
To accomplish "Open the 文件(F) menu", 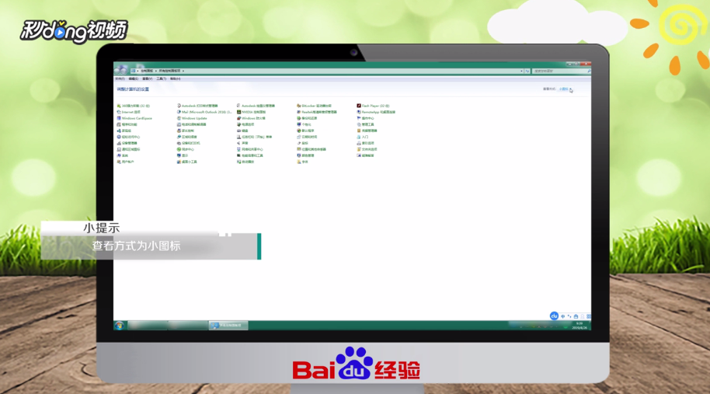I will tap(120, 78).
